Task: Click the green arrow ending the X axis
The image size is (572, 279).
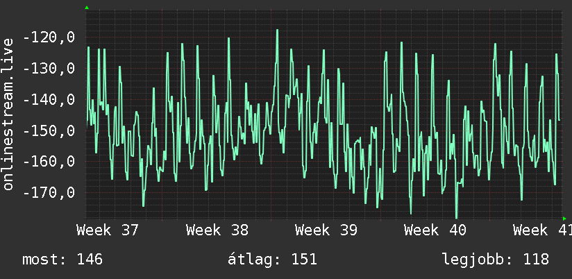Action: click(564, 219)
